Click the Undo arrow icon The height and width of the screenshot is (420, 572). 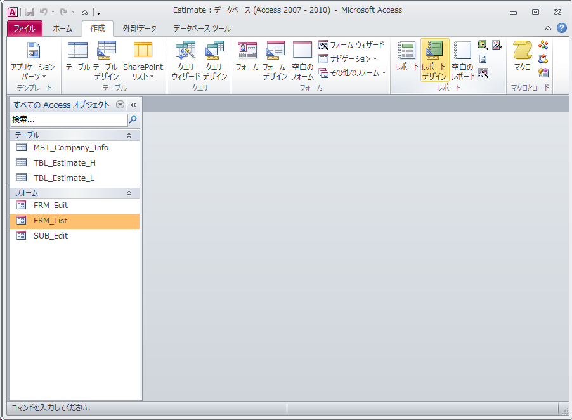43,12
